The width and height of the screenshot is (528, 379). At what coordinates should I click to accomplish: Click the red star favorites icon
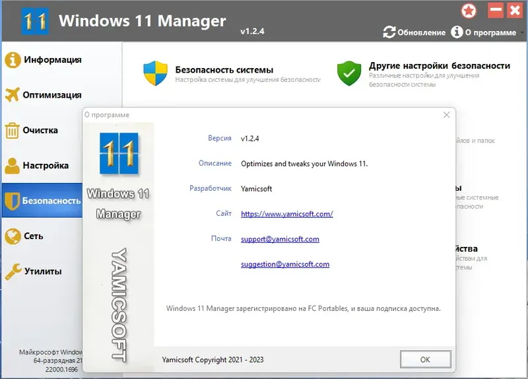(x=469, y=11)
